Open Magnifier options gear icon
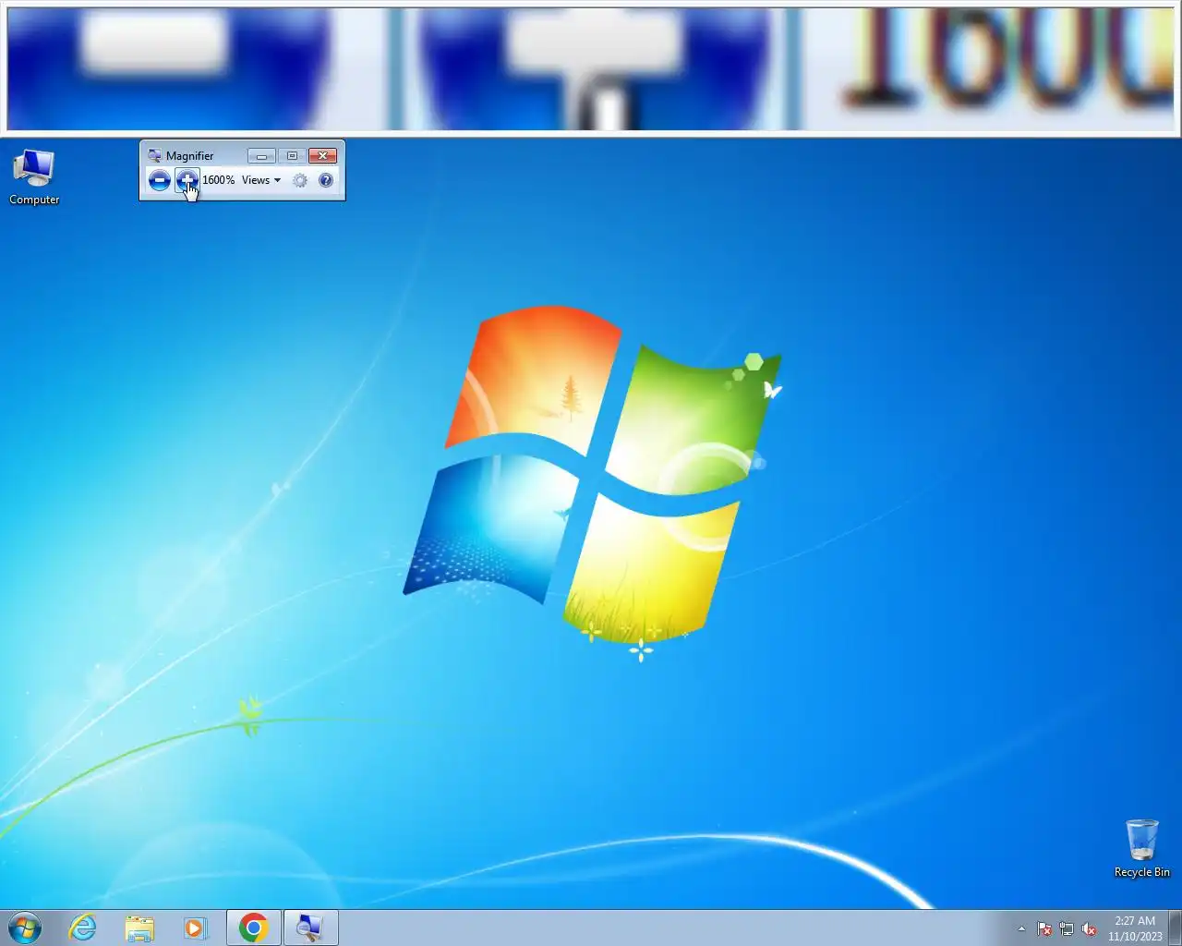 [x=300, y=180]
